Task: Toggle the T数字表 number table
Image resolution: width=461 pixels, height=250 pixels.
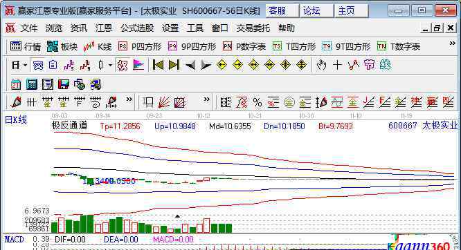Action: [399, 46]
